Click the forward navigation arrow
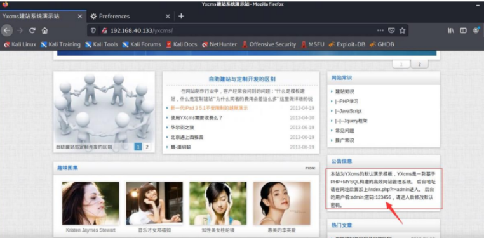Screen dimensions: 484x238 [x=20, y=30]
